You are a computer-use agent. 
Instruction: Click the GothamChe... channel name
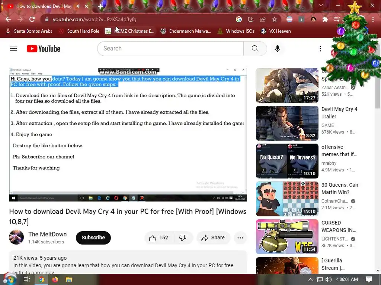pos(335,201)
